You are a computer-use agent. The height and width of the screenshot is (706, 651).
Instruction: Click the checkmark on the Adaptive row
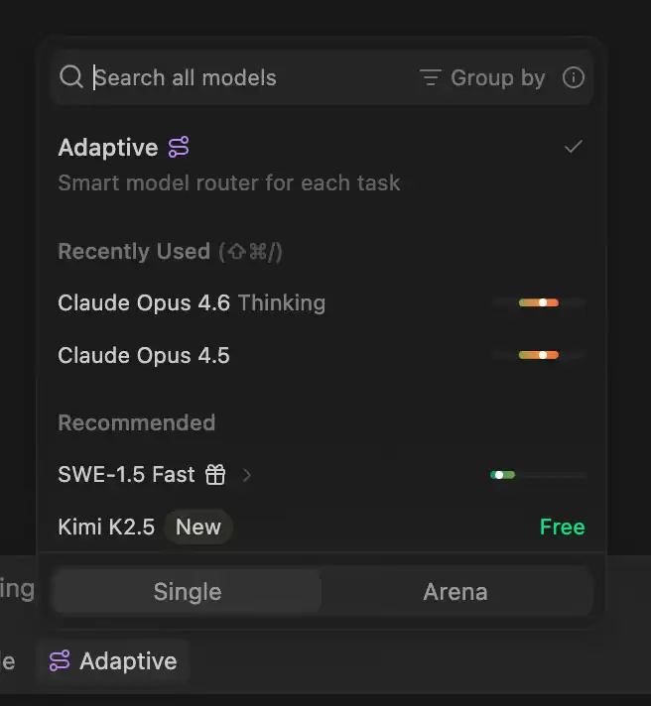[x=573, y=147]
